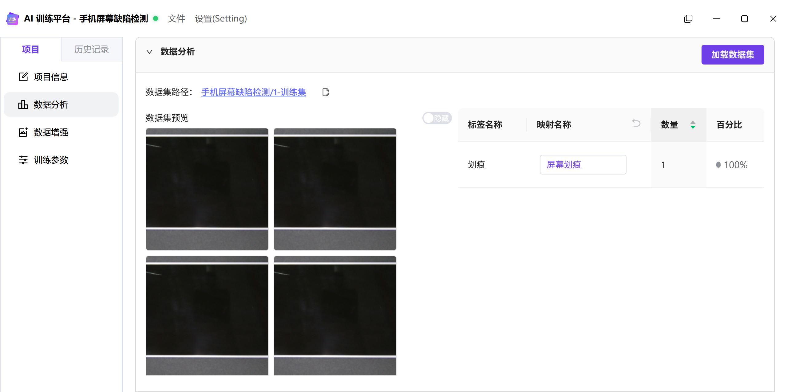Sort table by 数量 arrows

pos(693,125)
